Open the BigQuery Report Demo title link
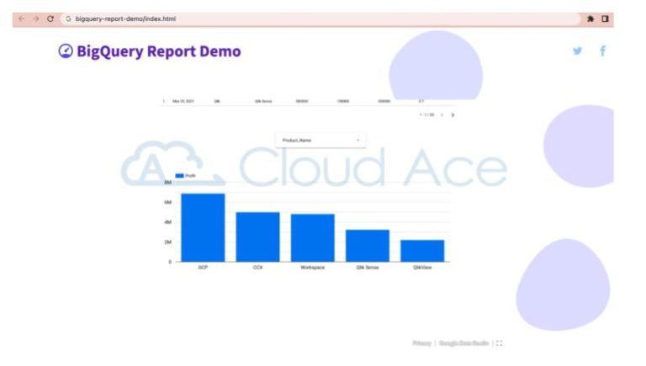The image size is (646, 366). click(x=159, y=51)
